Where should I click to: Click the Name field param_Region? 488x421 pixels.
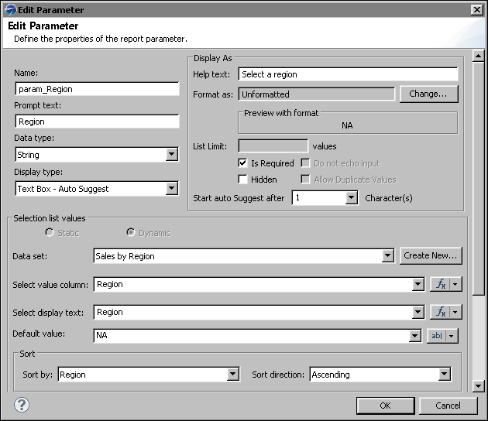coord(97,89)
